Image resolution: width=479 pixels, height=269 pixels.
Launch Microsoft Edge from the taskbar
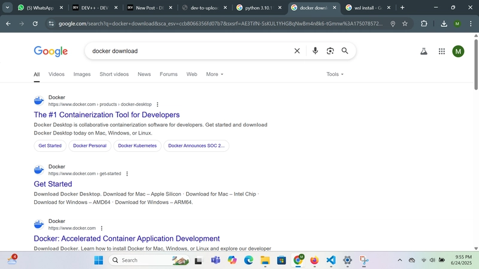248,260
